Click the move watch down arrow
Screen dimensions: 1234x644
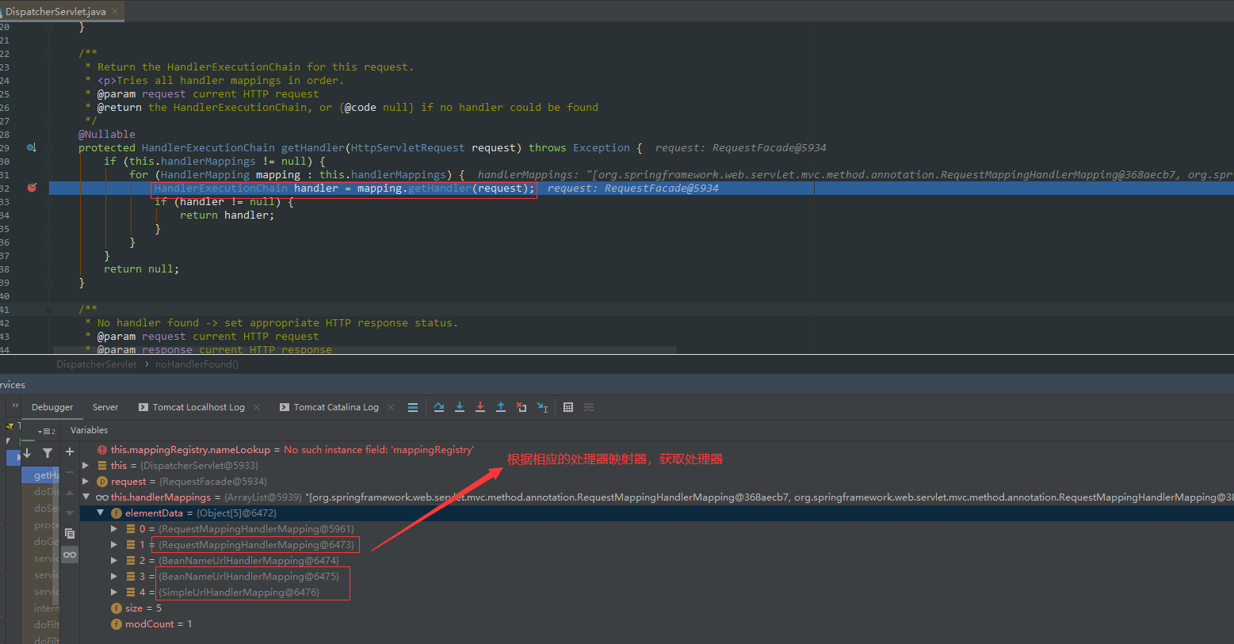[x=70, y=513]
